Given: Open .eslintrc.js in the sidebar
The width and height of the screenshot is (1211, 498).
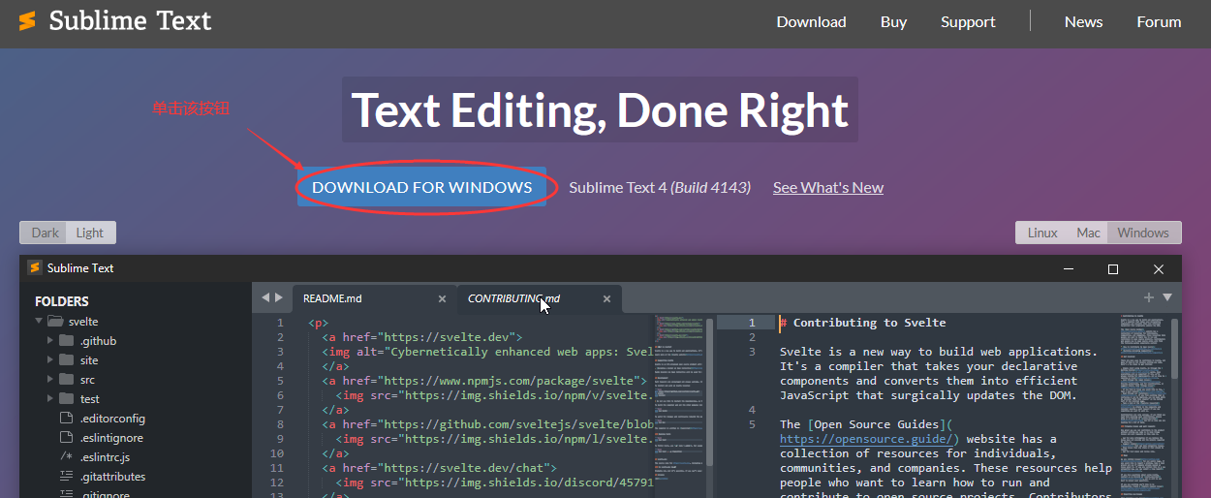Looking at the screenshot, I should (105, 457).
